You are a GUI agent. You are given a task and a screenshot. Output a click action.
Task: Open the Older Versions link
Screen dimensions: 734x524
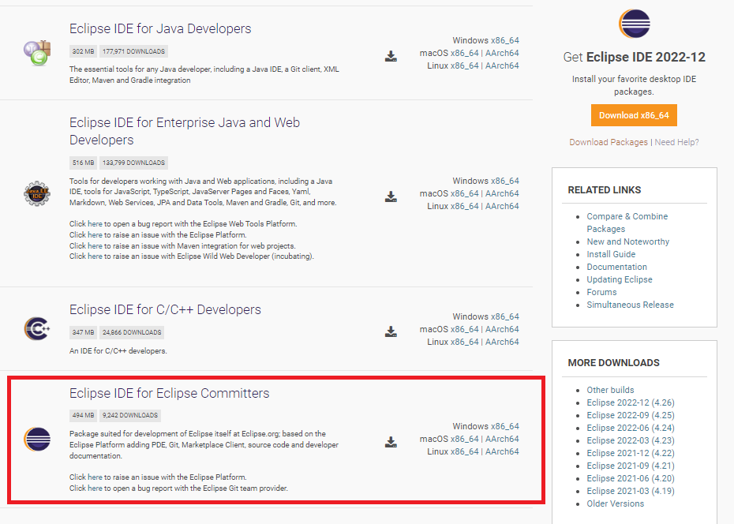point(616,503)
